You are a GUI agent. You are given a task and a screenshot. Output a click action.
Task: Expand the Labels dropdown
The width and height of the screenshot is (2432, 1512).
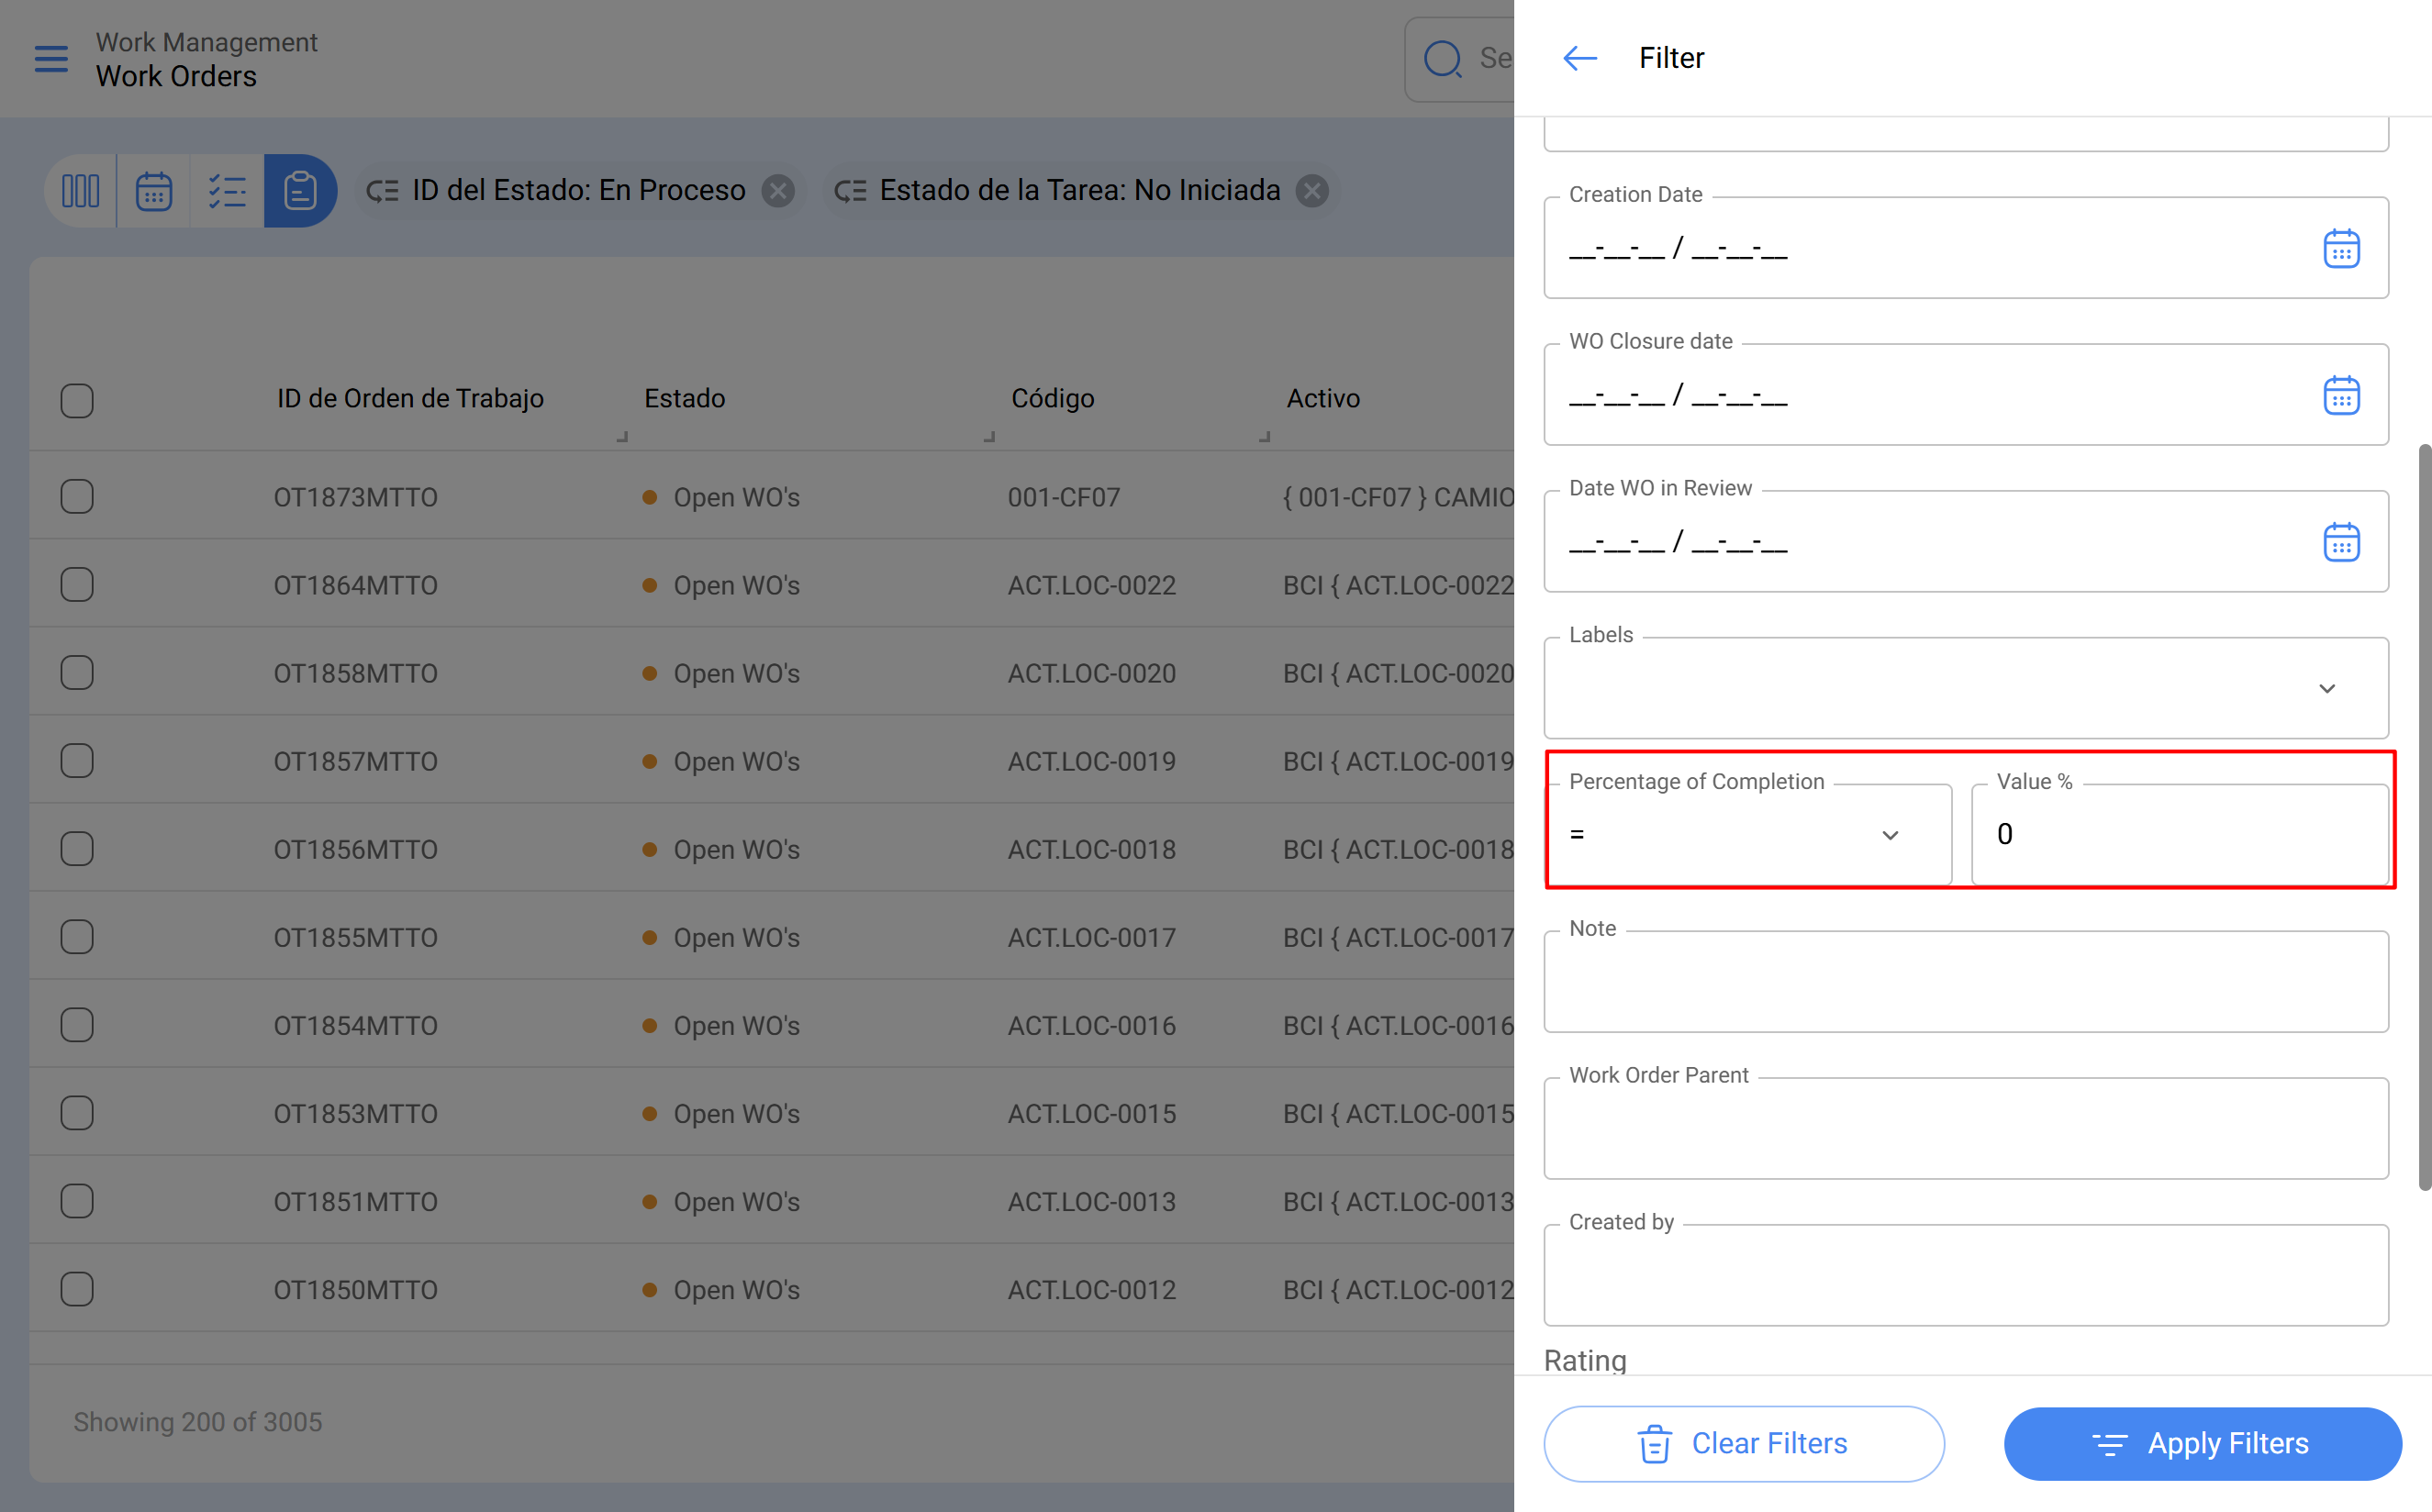tap(2326, 688)
